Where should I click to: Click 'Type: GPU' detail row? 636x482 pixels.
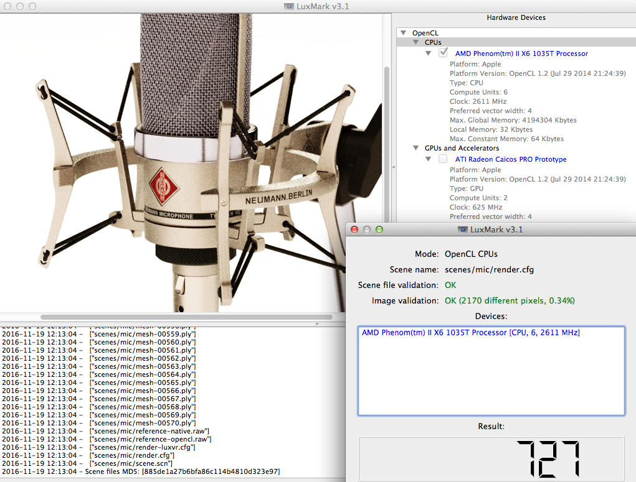tap(466, 188)
